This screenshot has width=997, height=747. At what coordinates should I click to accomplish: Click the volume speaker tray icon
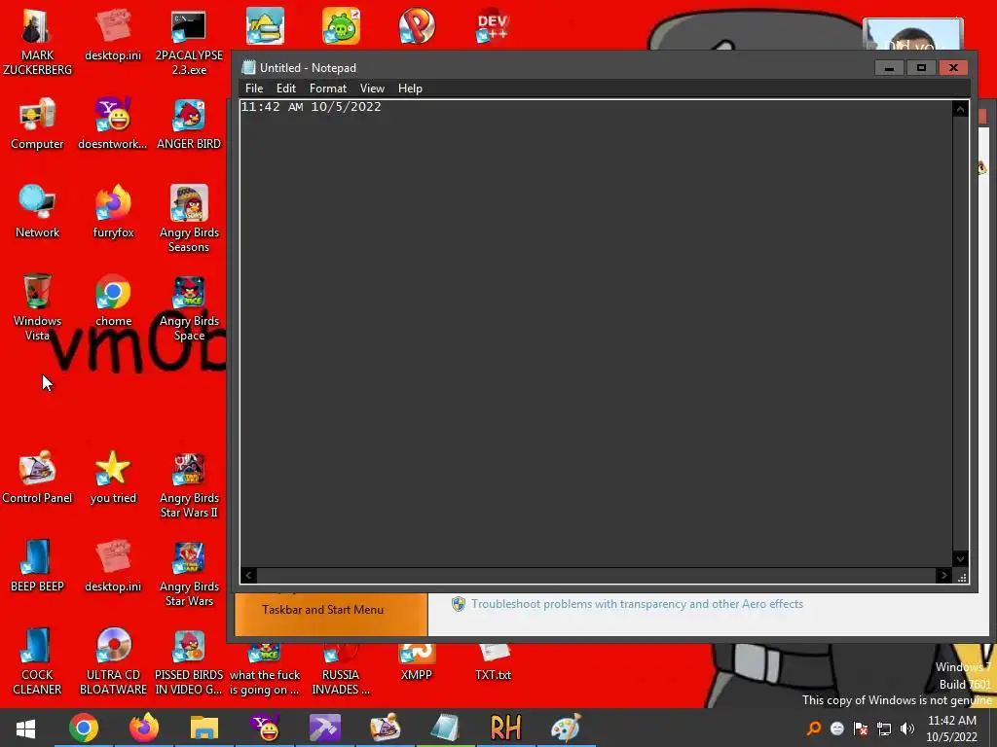[x=907, y=729]
